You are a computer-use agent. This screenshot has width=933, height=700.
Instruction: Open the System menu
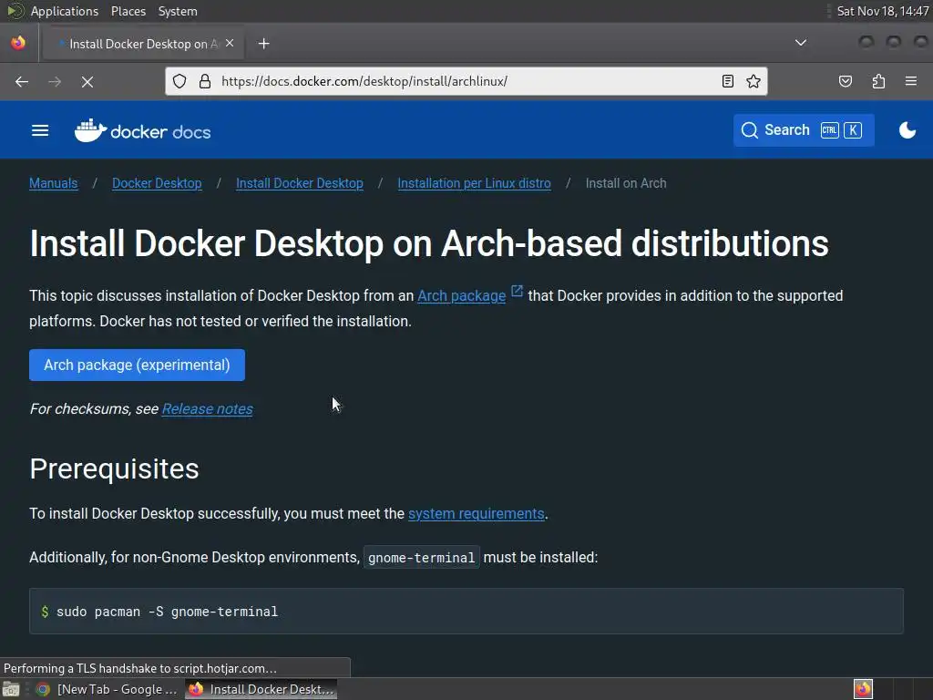click(178, 11)
